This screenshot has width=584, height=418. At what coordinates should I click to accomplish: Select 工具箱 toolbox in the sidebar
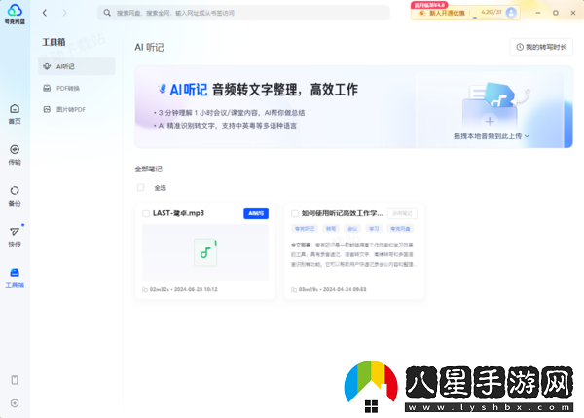click(x=15, y=278)
